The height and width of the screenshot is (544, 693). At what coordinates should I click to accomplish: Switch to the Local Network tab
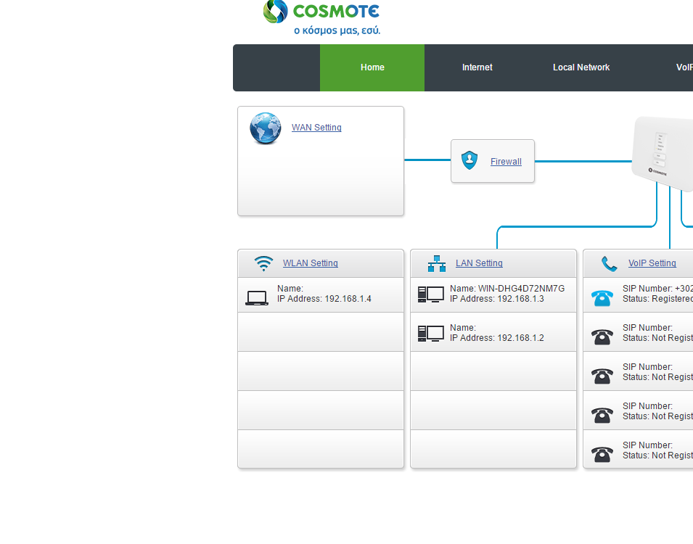581,67
